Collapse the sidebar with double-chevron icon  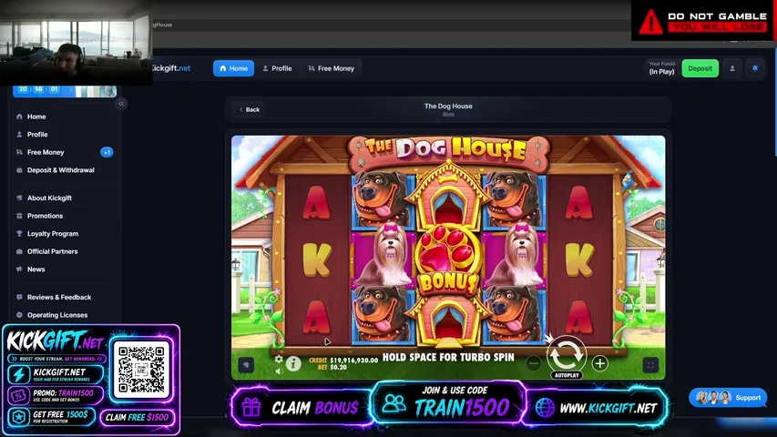[121, 104]
